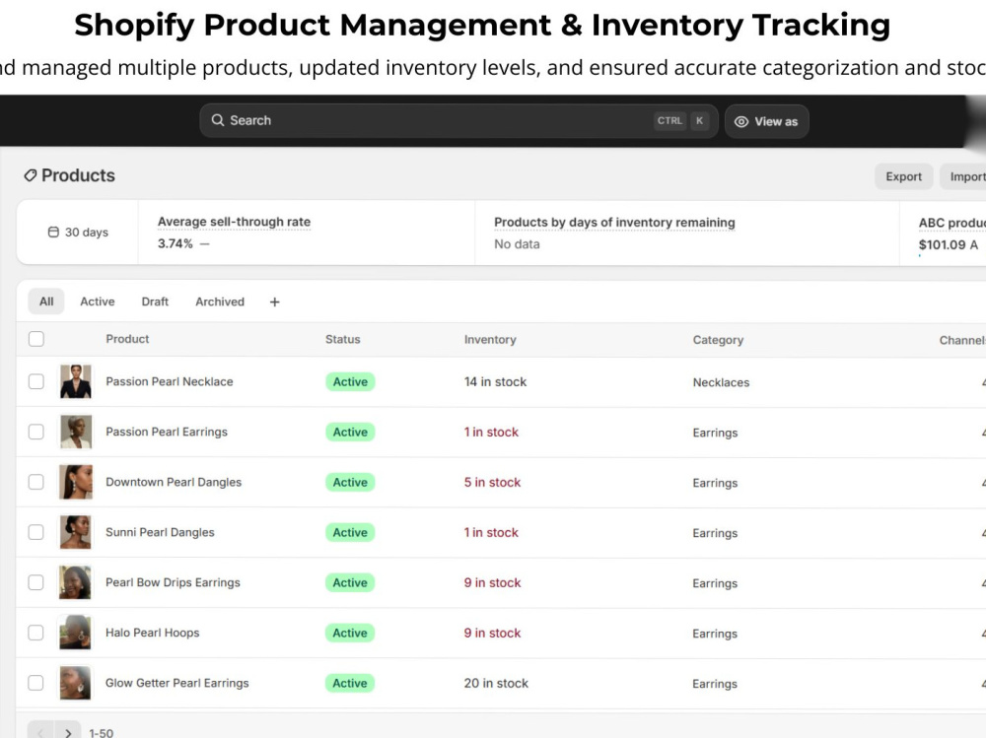Click '20 in stock' inventory cell
Viewport: 986px width, 738px height.
point(496,683)
